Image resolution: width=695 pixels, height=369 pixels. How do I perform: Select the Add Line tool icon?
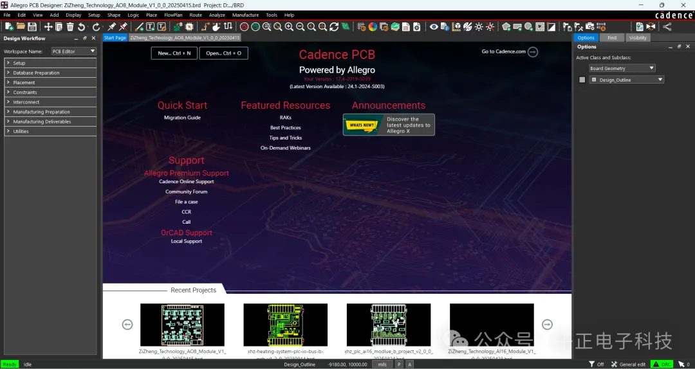coord(139,26)
